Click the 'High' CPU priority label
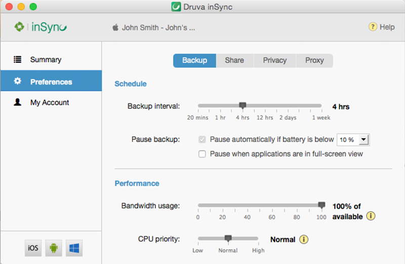The height and width of the screenshot is (264, 405). [x=258, y=250]
